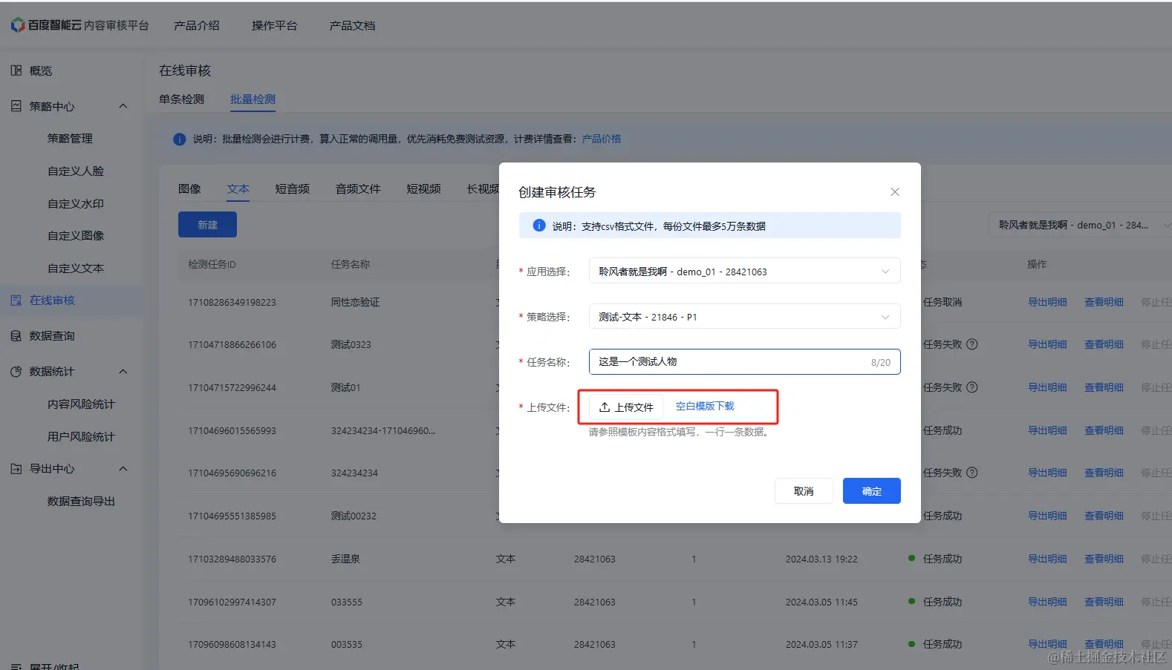Click the 数据统计 pie chart icon
Viewport: 1172px width, 670px height.
click(x=16, y=372)
